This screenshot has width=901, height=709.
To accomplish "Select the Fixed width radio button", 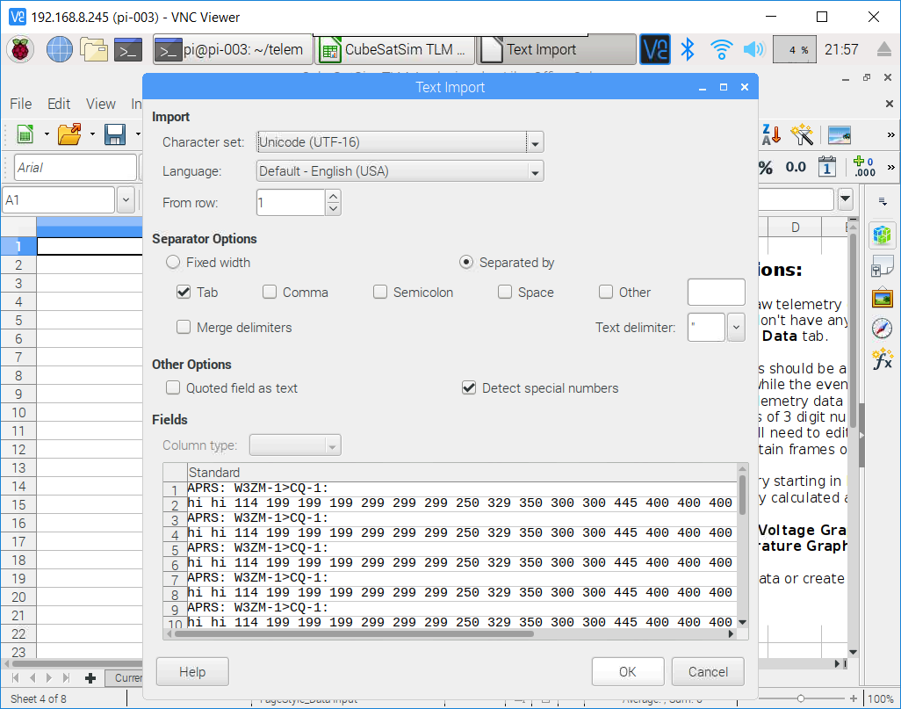I will pyautogui.click(x=172, y=262).
